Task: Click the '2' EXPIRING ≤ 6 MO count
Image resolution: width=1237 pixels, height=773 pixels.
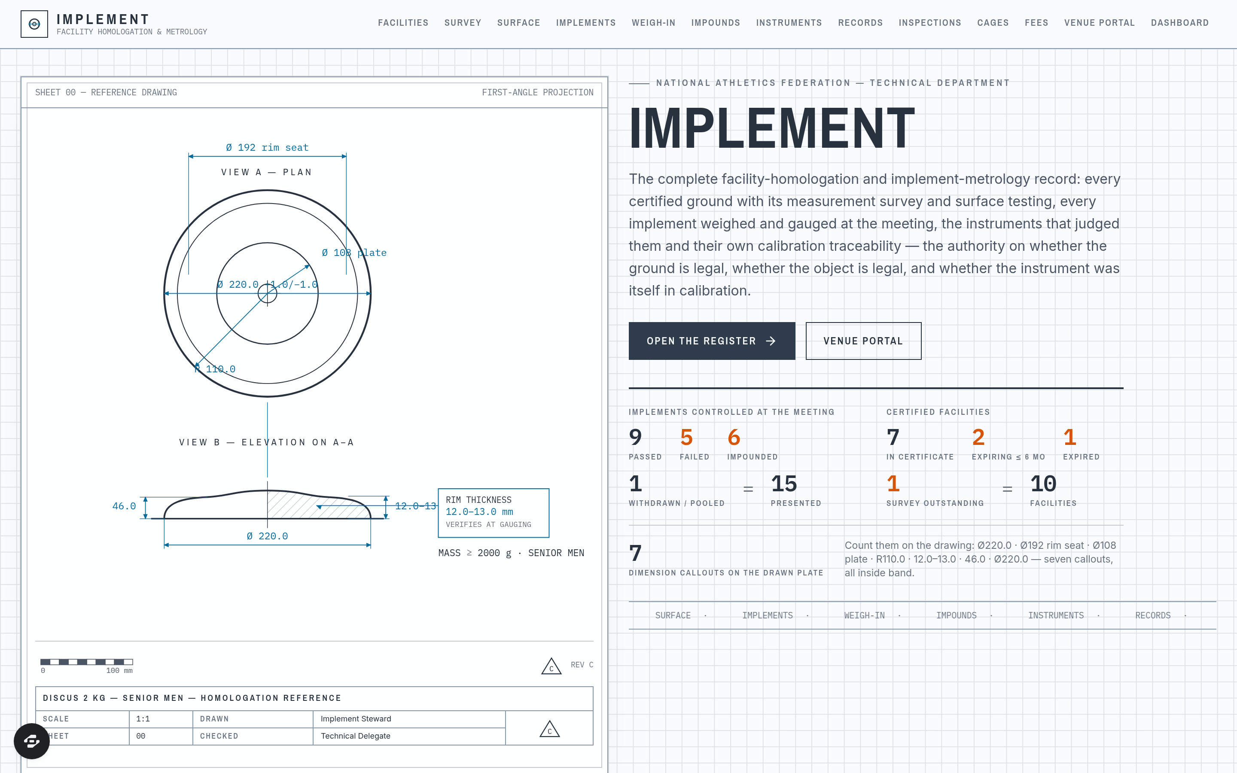Action: [978, 438]
